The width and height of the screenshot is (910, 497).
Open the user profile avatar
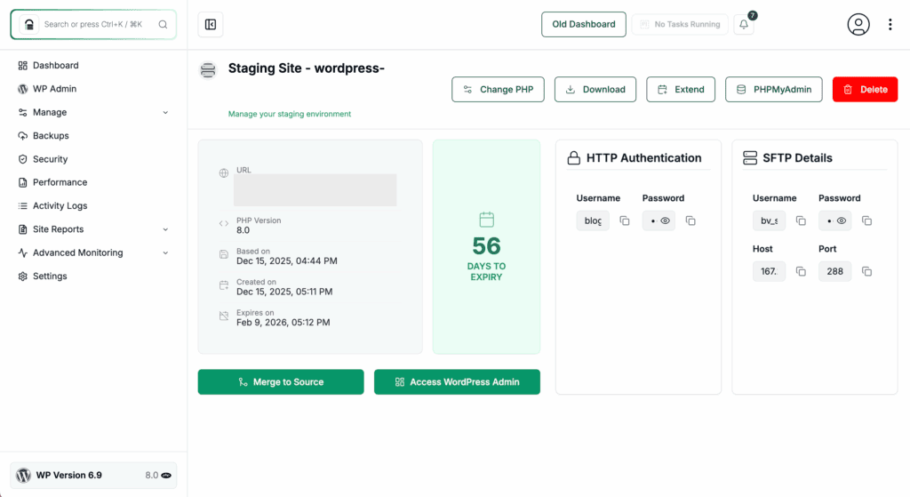point(858,24)
